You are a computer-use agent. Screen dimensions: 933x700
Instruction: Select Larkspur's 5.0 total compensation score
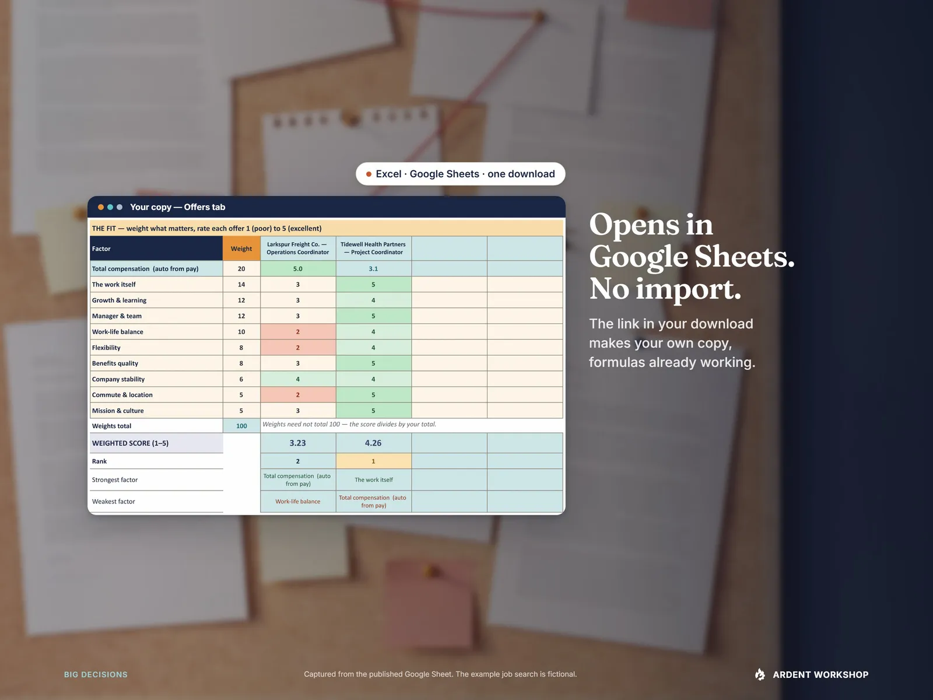tap(298, 269)
